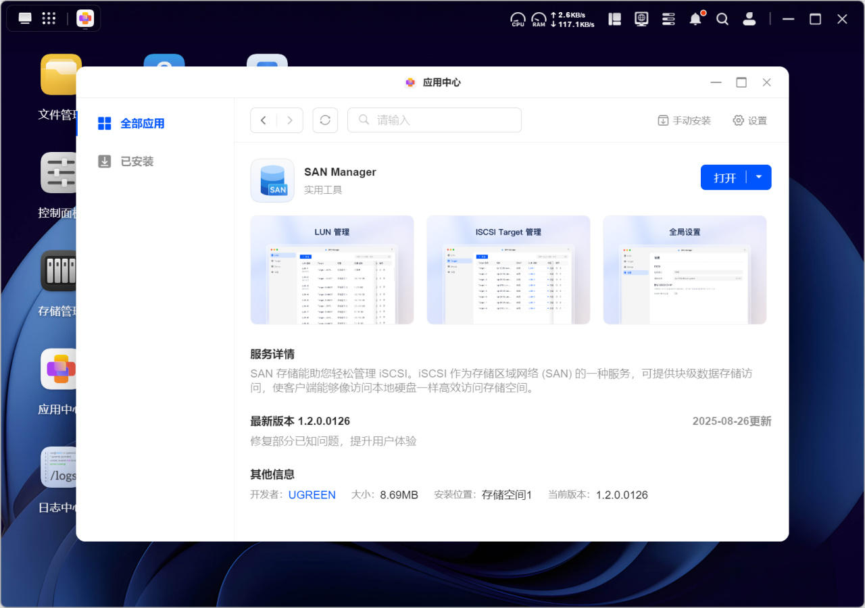Select the App Center icon in the top bar

pyautogui.click(x=85, y=18)
